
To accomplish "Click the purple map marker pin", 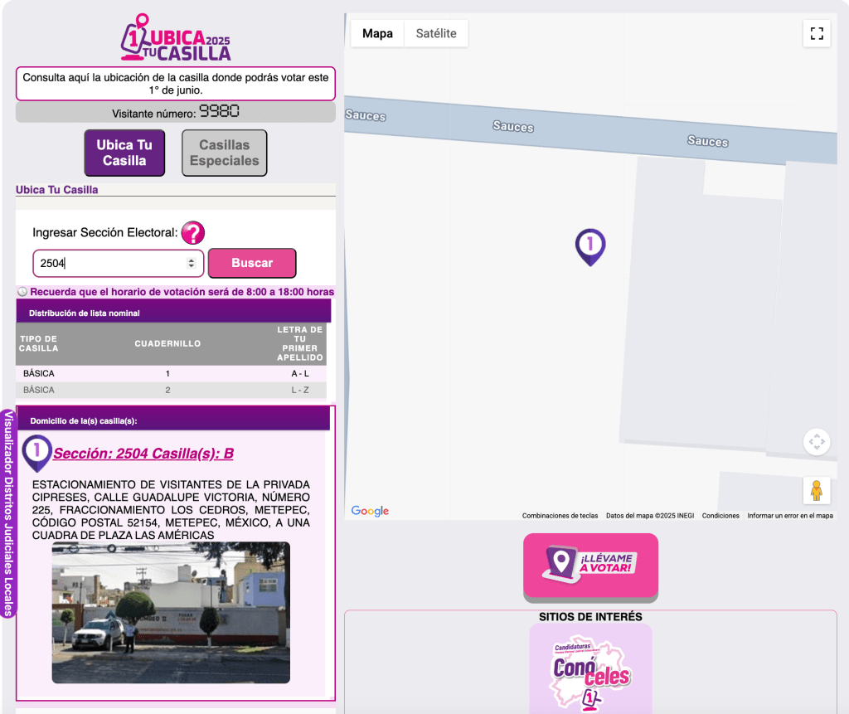I will click(589, 246).
